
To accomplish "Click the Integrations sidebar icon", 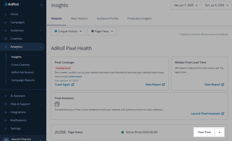I will pyautogui.click(x=6, y=112).
